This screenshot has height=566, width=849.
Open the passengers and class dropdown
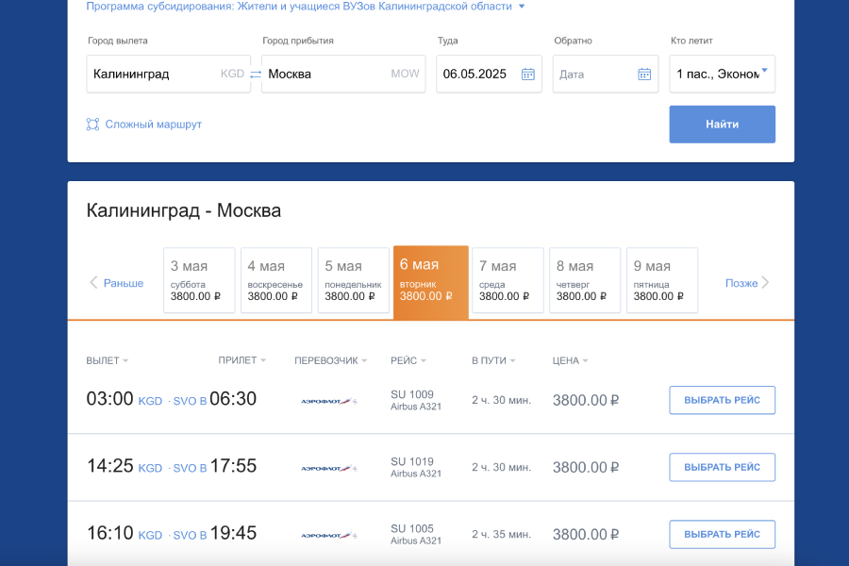(x=723, y=74)
